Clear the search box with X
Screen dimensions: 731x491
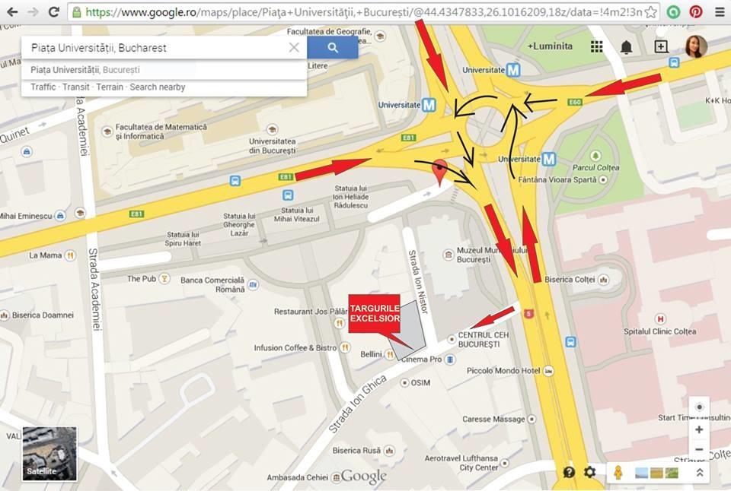coord(294,47)
